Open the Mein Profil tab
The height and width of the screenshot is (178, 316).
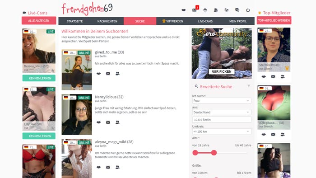(x=238, y=21)
